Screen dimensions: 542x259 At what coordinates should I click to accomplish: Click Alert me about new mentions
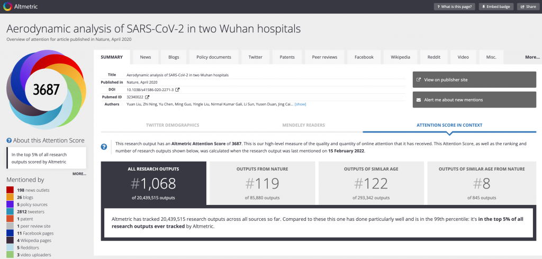474,100
